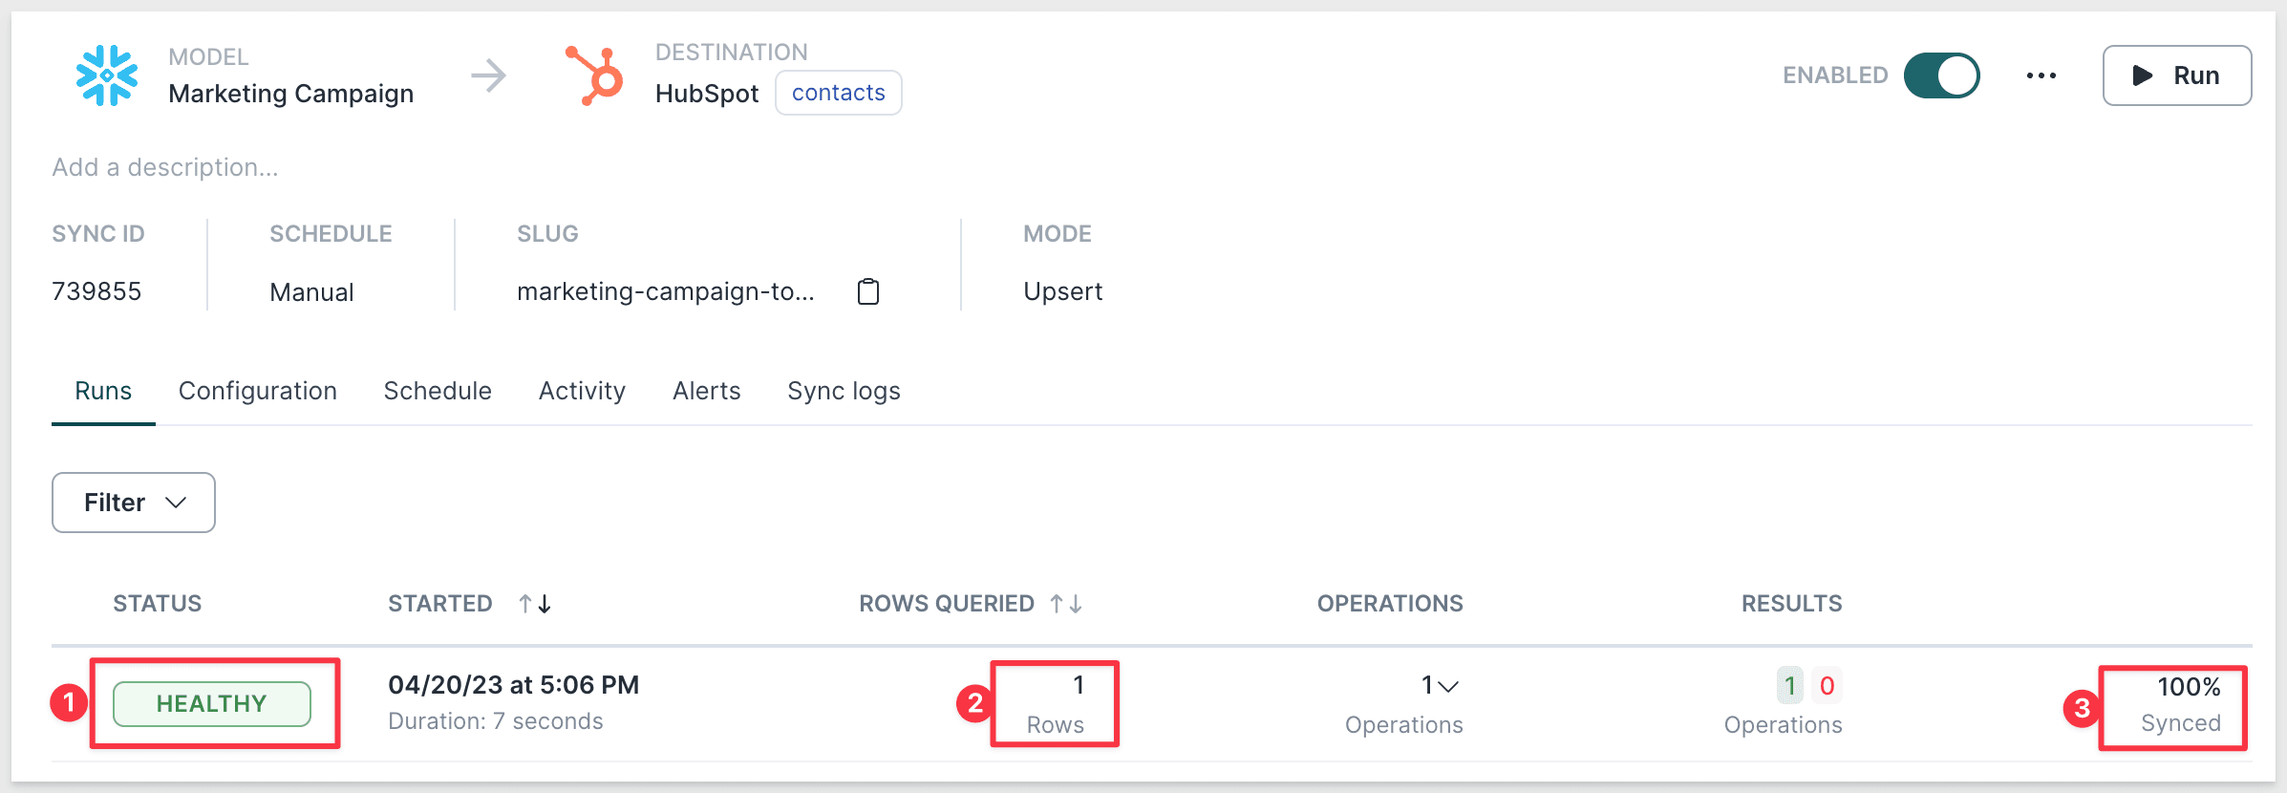Image resolution: width=2287 pixels, height=793 pixels.
Task: Click the HubSpot destination logo
Action: pos(595,75)
